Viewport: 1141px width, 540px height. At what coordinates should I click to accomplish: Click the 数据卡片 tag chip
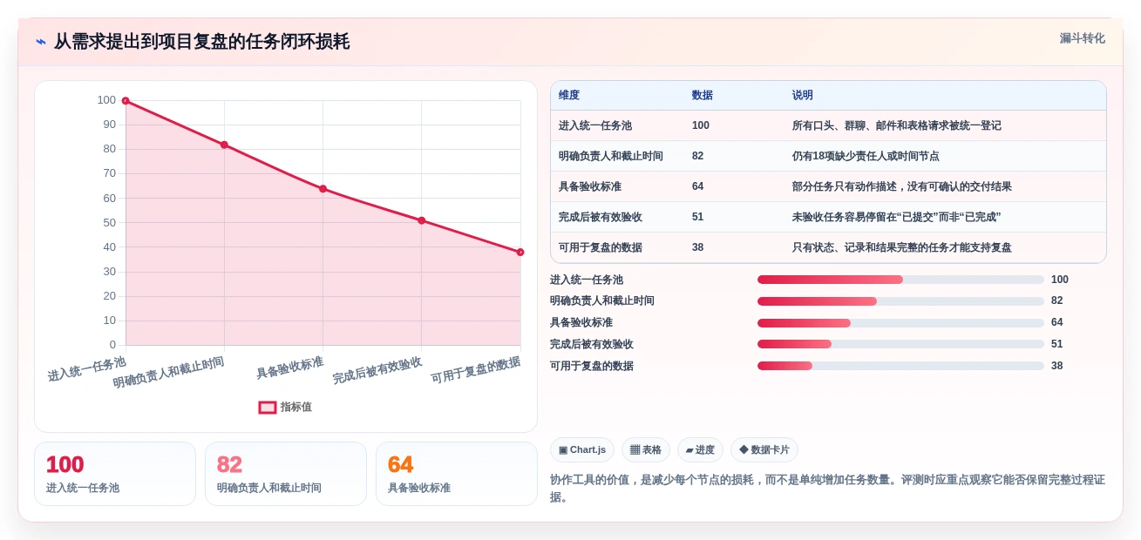pyautogui.click(x=764, y=449)
